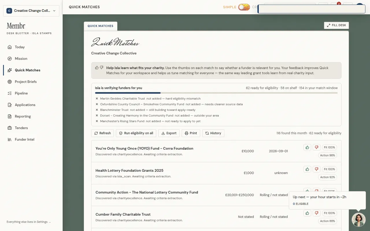Image resolution: width=370 pixels, height=231 pixels.
Task: Select Quick Matches in the sidebar
Action: pyautogui.click(x=31, y=70)
